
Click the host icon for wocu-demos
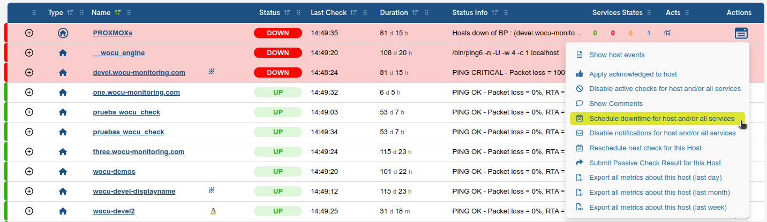[x=63, y=172]
